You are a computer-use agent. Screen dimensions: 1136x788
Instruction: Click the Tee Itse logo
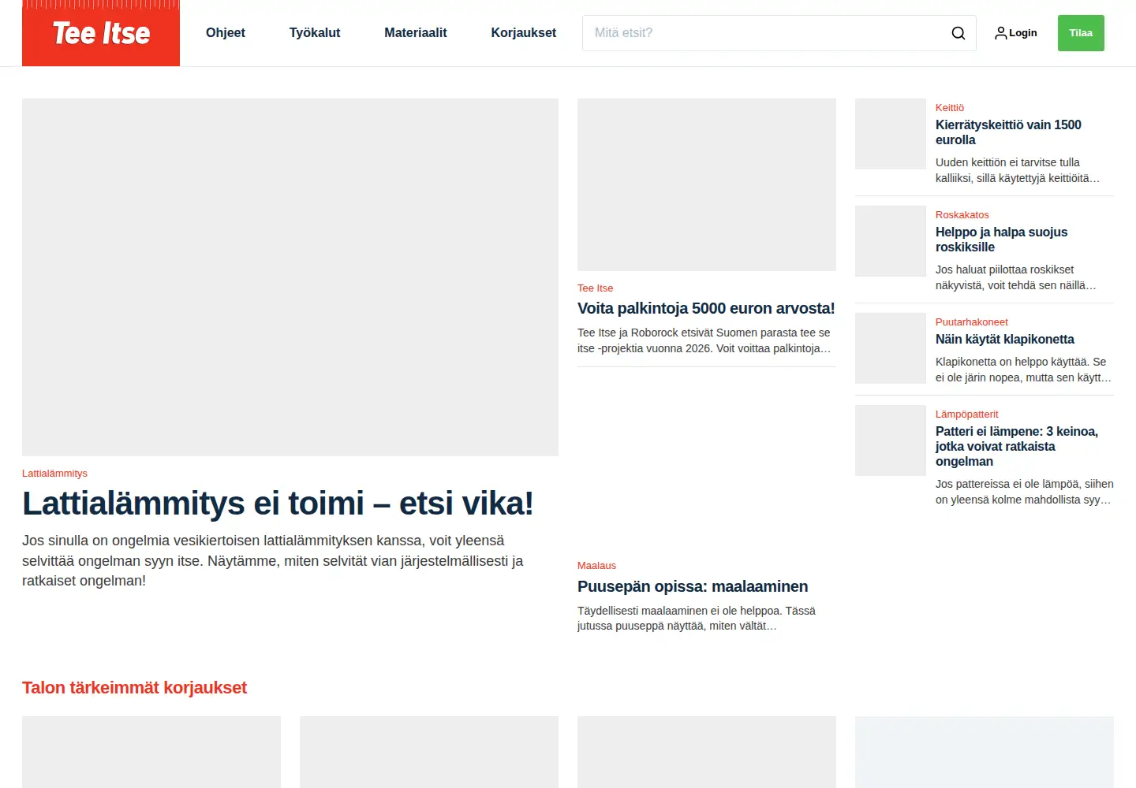click(x=101, y=33)
